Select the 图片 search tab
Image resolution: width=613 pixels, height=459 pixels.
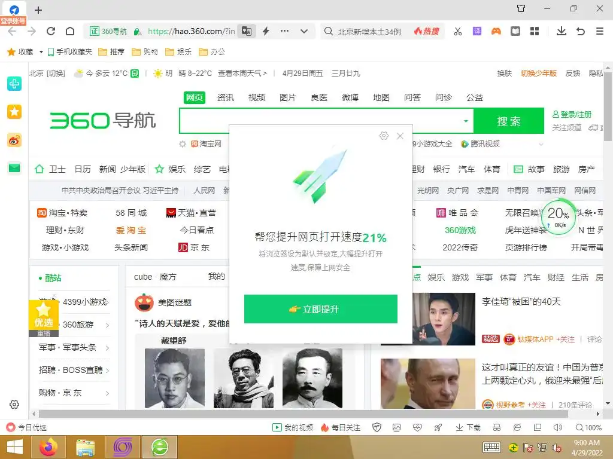coord(288,97)
